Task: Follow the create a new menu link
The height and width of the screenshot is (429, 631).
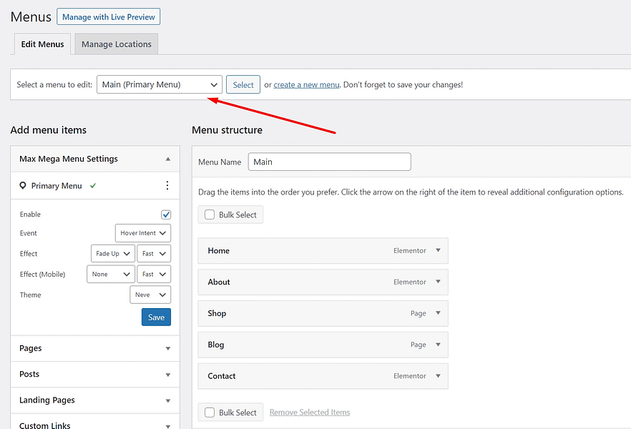Action: (306, 85)
